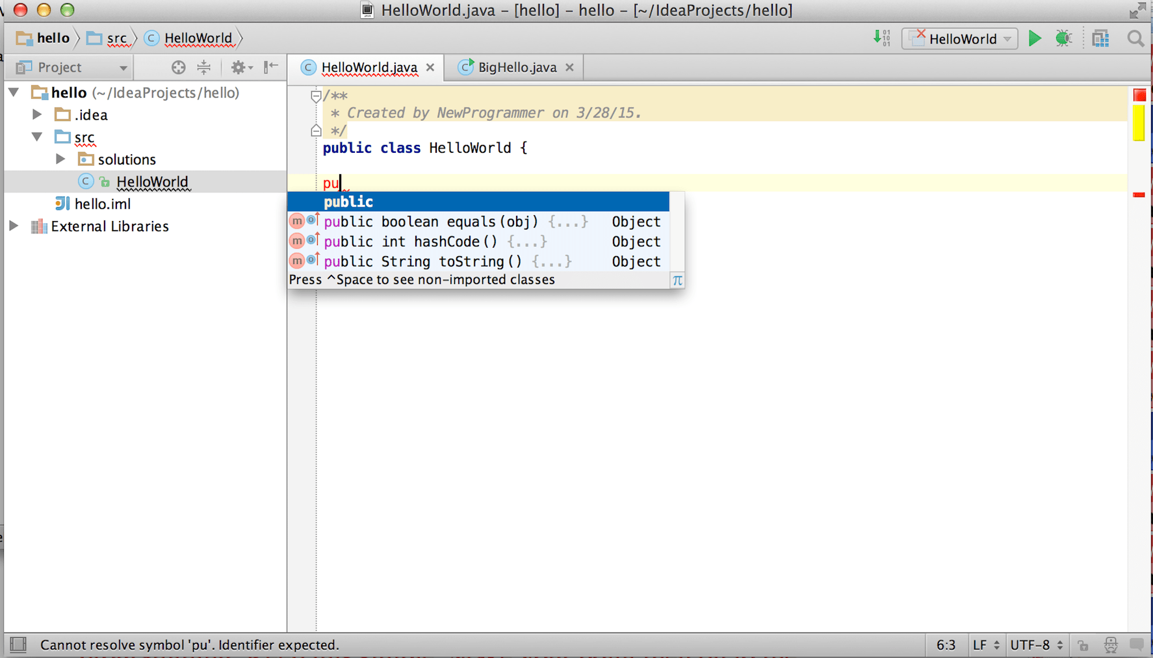This screenshot has height=658, width=1153.
Task: Expand the solutions package
Action: pyautogui.click(x=60, y=159)
